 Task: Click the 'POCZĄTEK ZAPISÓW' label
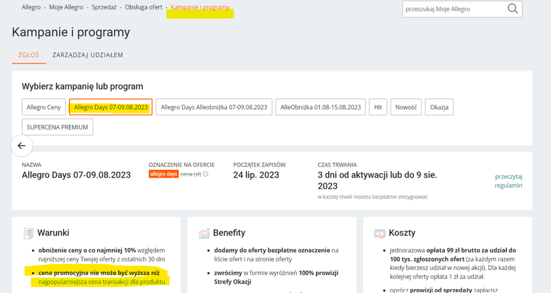pyautogui.click(x=259, y=165)
